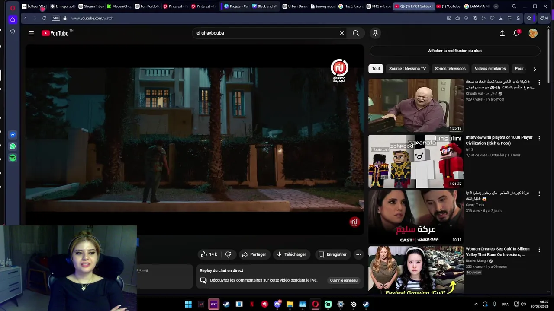The width and height of the screenshot is (554, 311).
Task: Open Opera sidebar Spotify icon
Action: 13,158
